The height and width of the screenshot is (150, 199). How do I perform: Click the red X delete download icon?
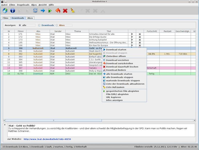click(65, 11)
